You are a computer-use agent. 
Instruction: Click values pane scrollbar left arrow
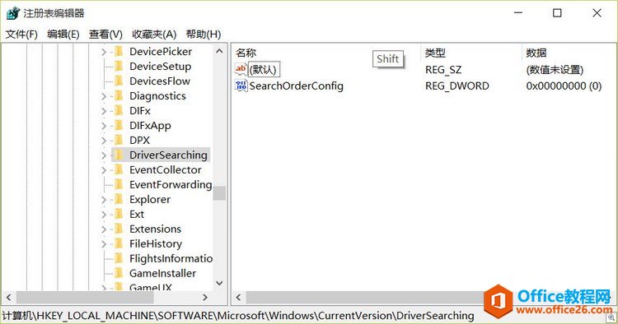(238, 298)
